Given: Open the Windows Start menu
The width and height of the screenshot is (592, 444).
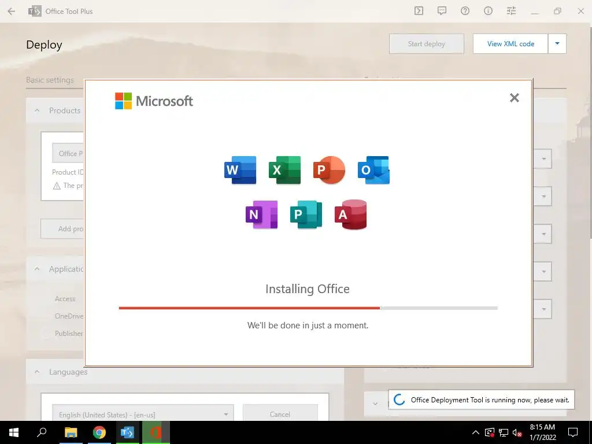Looking at the screenshot, I should [14, 432].
